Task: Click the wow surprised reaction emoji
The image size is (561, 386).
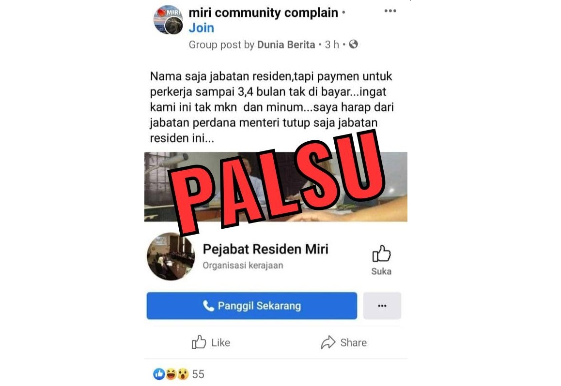Action: pyautogui.click(x=183, y=374)
